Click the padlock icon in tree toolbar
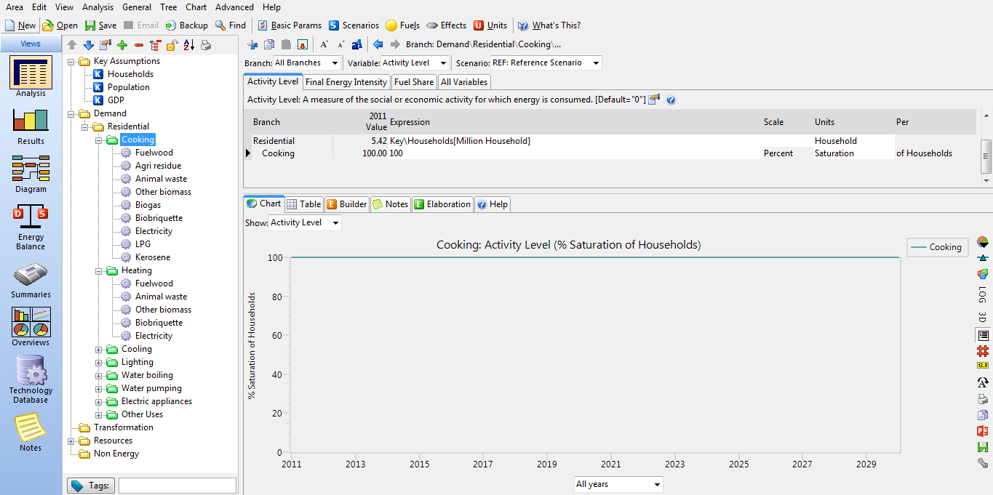The width and height of the screenshot is (993, 495). [x=172, y=45]
